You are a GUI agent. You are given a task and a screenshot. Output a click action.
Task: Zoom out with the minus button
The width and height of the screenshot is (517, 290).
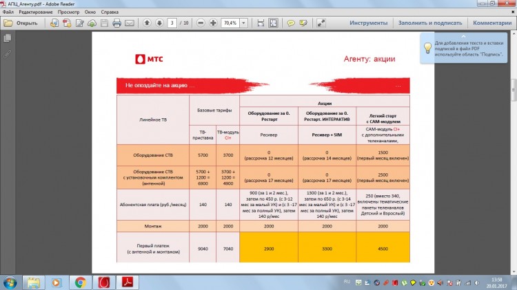(201, 23)
